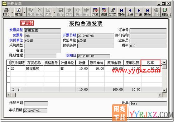174x122 pixels.
Task: Click the 存货编码 column header
Action: pos(18,63)
